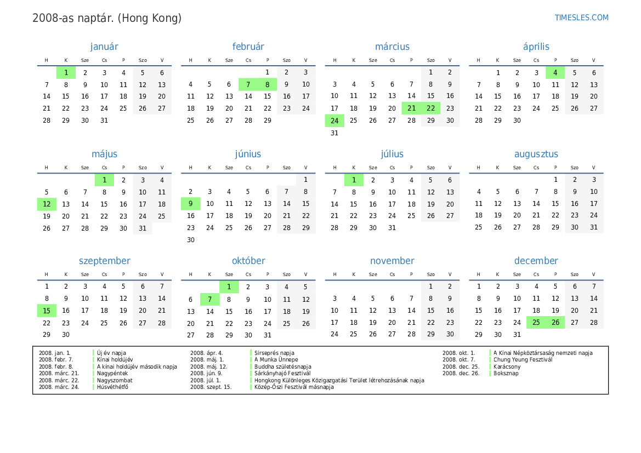
Task: Click highlighted July 1 holiday cell
Action: [354, 180]
